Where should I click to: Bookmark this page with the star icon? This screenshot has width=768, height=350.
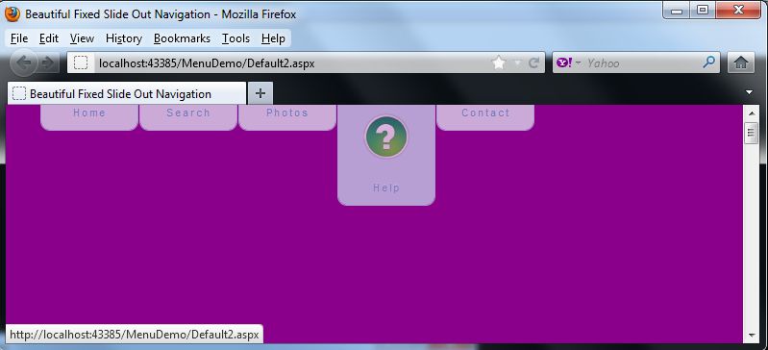pyautogui.click(x=499, y=62)
